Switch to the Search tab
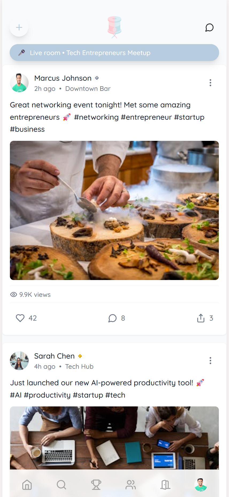 (x=61, y=484)
